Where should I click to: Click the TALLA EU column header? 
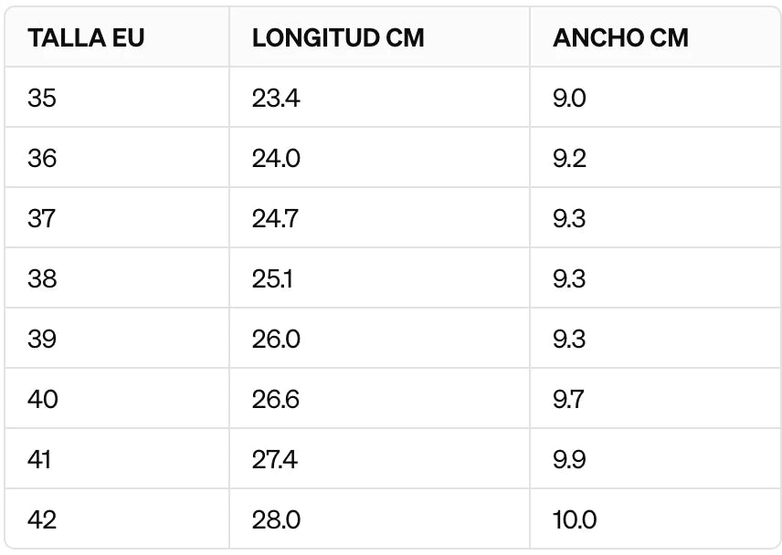pyautogui.click(x=86, y=38)
